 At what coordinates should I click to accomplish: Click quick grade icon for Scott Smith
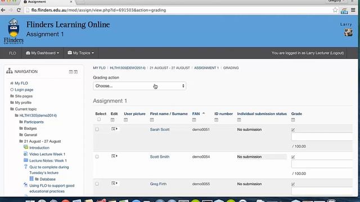(293, 157)
